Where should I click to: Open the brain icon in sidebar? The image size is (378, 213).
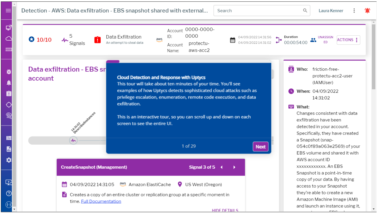pos(9,116)
